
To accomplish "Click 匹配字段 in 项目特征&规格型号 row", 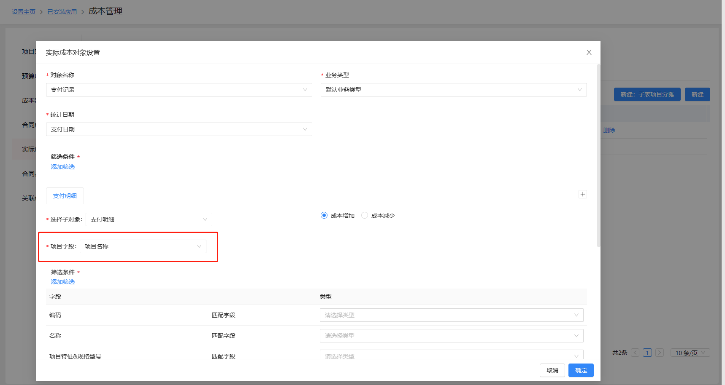I will pyautogui.click(x=223, y=356).
